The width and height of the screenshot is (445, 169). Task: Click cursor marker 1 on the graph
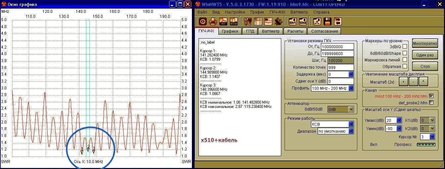[x=82, y=151]
